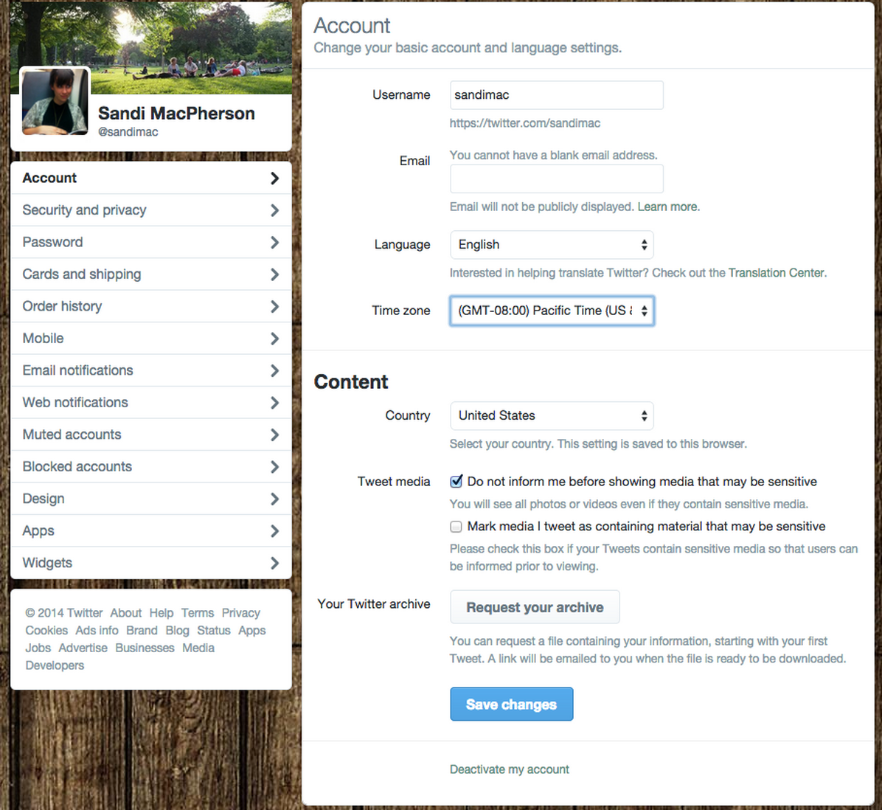Open the Media footer link
This screenshot has height=810, width=882.
tap(198, 648)
